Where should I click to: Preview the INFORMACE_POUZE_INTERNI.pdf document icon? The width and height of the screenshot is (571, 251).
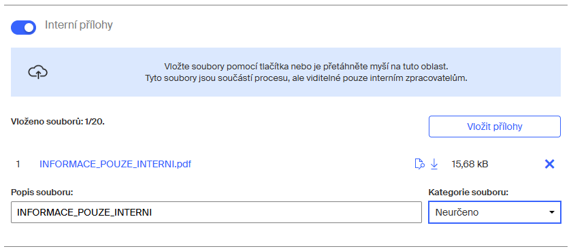pyautogui.click(x=419, y=164)
